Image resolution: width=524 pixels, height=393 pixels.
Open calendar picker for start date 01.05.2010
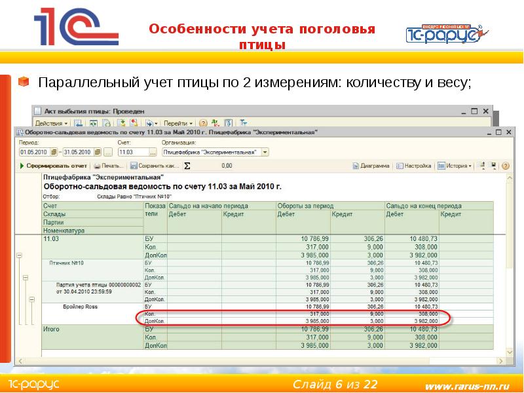point(55,152)
